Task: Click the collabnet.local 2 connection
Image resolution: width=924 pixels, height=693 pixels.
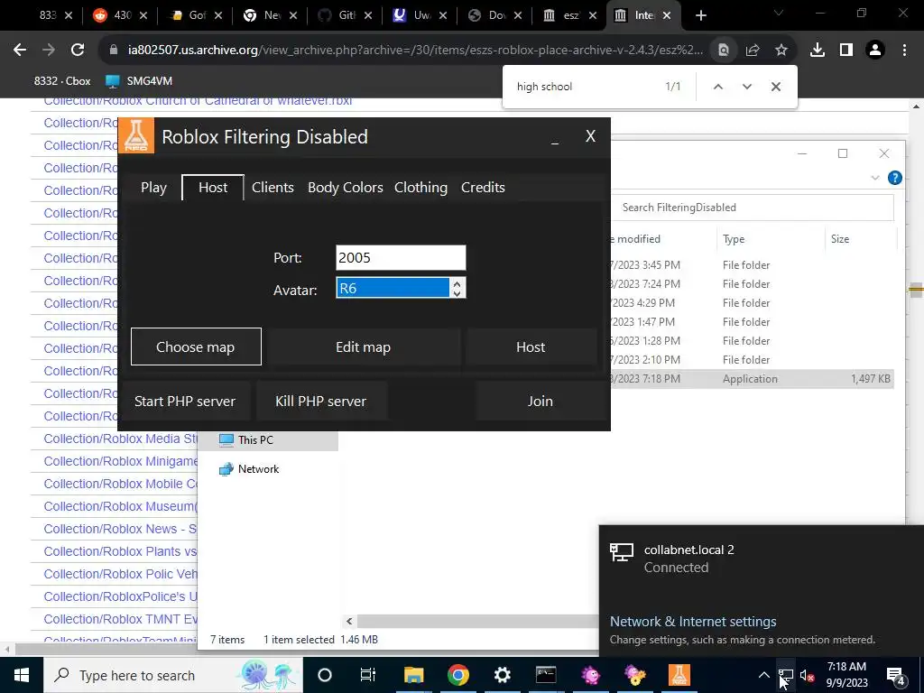Action: (760, 558)
